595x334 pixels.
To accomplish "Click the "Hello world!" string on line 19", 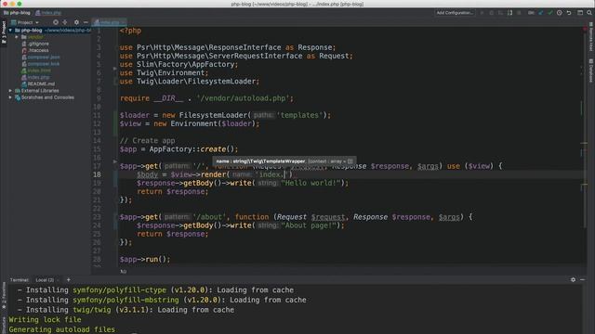I will click(311, 184).
